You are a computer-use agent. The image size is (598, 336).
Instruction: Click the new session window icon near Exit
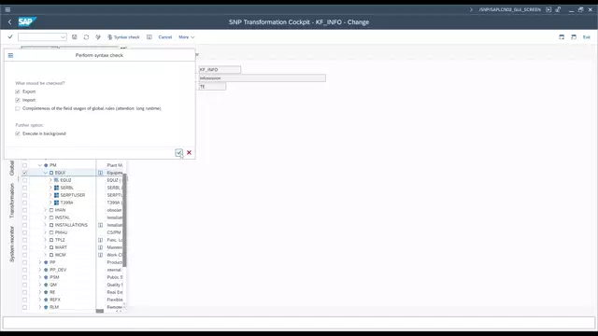562,37
